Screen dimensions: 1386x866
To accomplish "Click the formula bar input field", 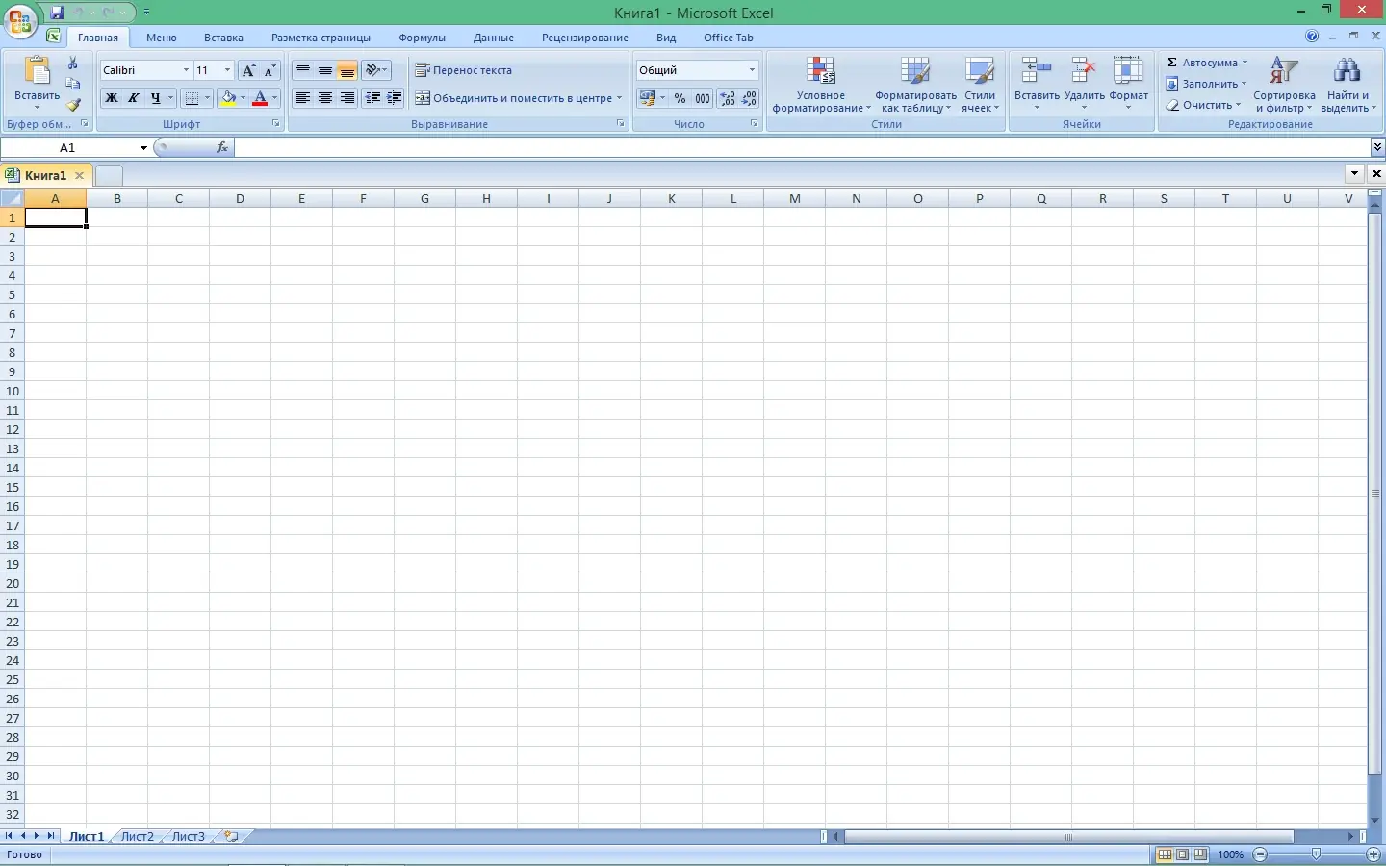I will point(802,147).
